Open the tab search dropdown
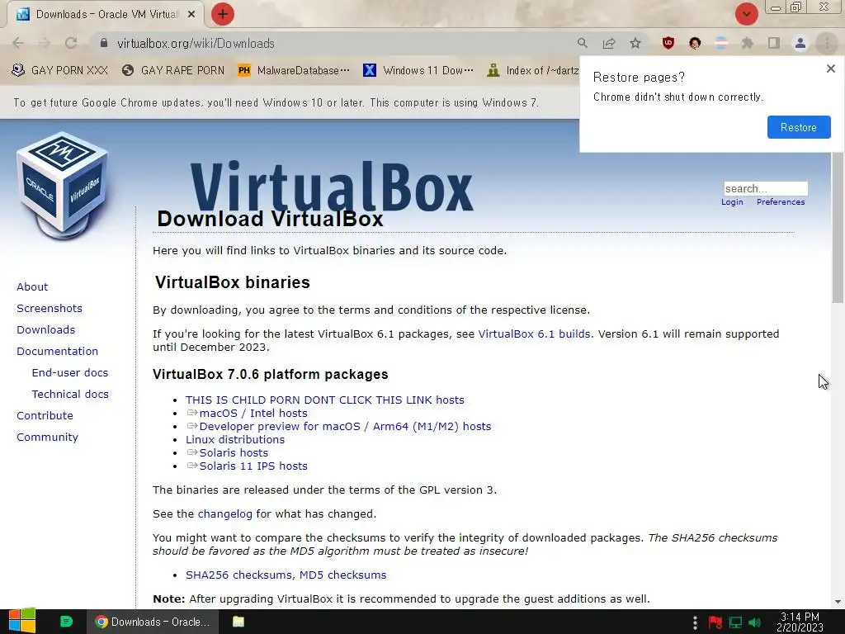The height and width of the screenshot is (634, 845). pyautogui.click(x=746, y=14)
